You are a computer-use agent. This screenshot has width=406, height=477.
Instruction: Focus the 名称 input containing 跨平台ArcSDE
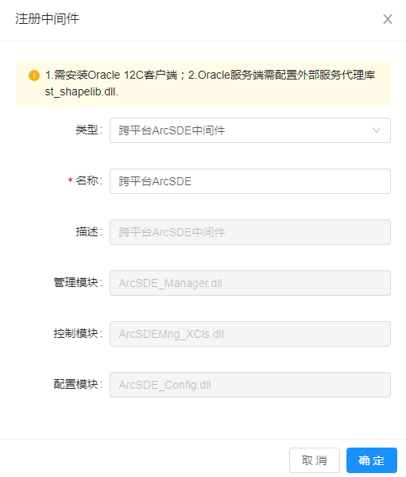coord(250,181)
